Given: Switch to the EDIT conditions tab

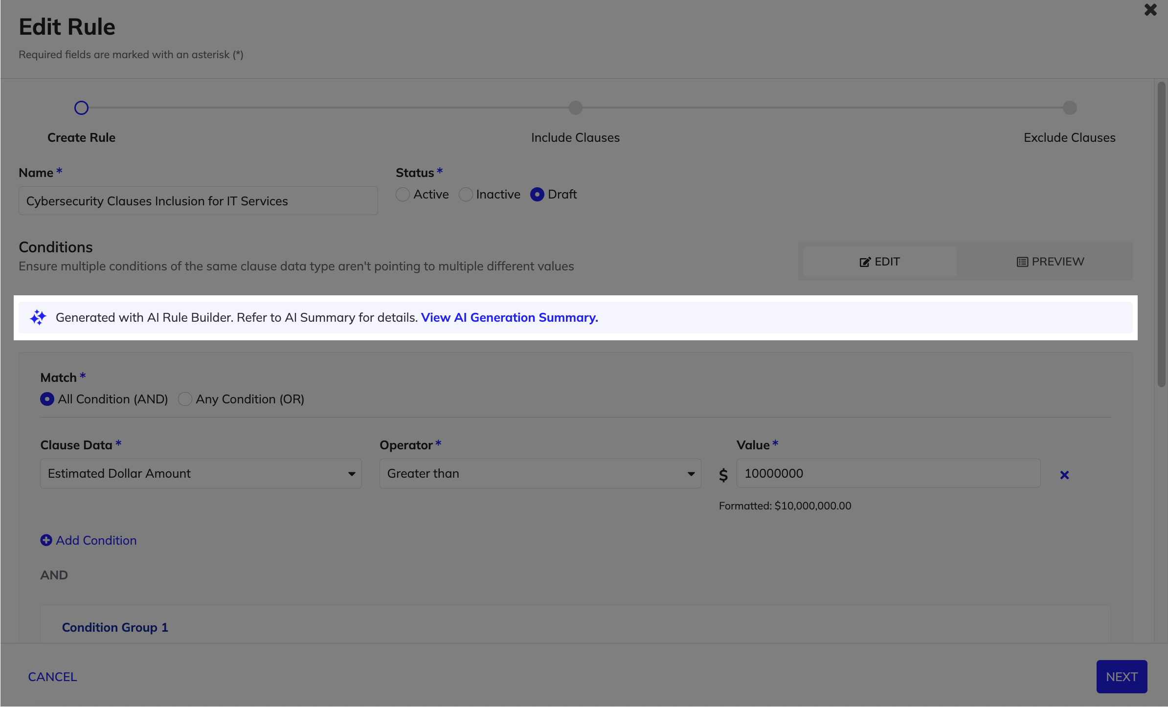Looking at the screenshot, I should [x=880, y=262].
